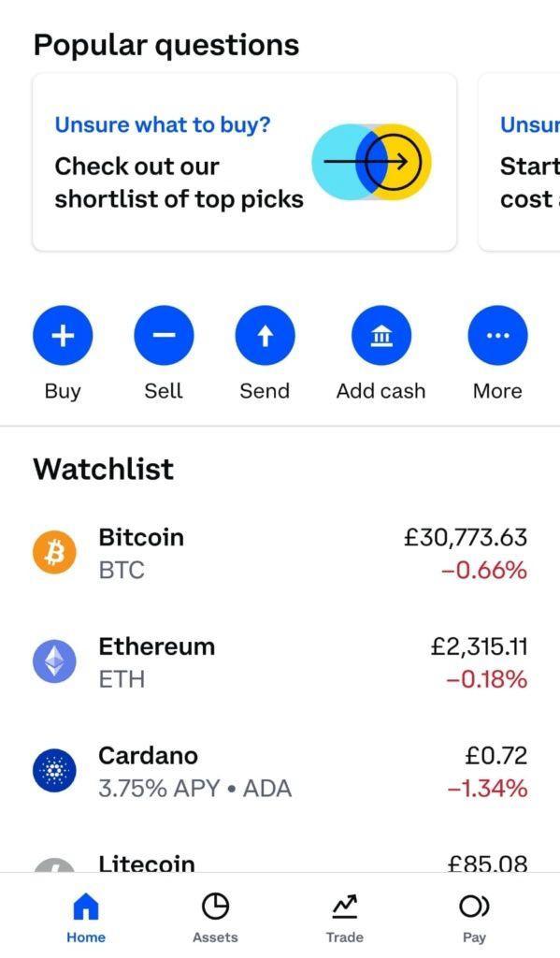Tap the Buy icon
This screenshot has width=560, height=958.
pos(62,334)
